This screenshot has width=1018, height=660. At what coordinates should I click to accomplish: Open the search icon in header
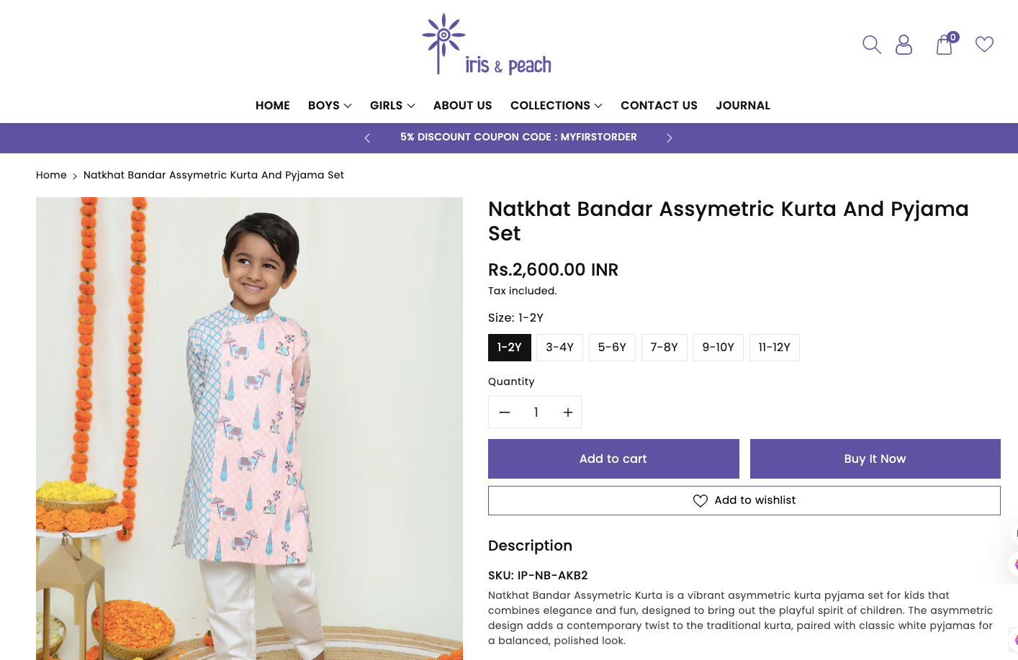point(871,45)
